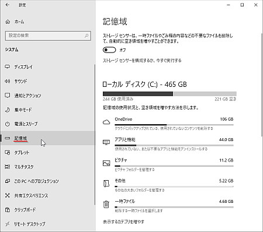Screen dimensions: 263x232
Task: Open the アプリと機能 storage category
Action: [168, 144]
